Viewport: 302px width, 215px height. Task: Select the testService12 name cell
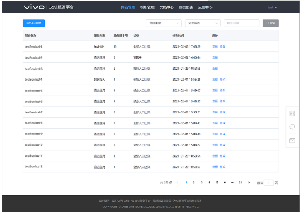click(34, 166)
